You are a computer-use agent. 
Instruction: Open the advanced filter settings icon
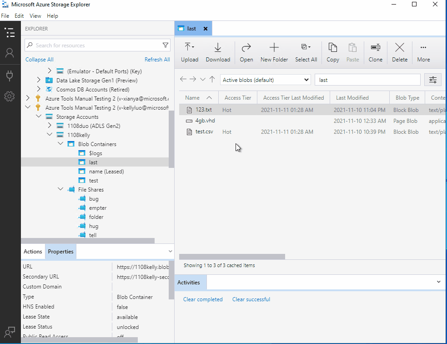(x=432, y=79)
